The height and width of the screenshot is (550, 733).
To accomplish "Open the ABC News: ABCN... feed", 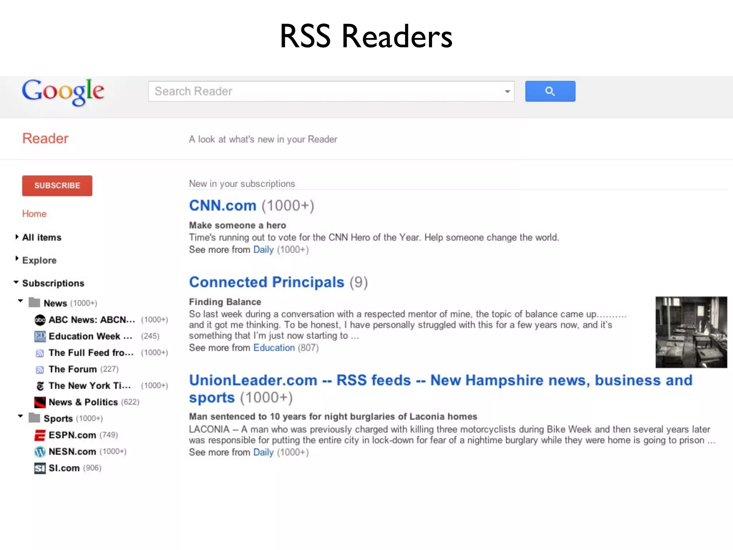I will click(92, 320).
